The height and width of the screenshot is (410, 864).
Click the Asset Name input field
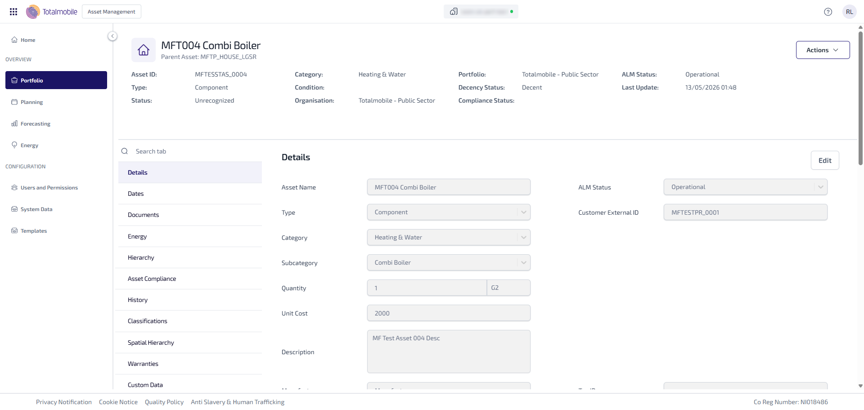pos(449,187)
